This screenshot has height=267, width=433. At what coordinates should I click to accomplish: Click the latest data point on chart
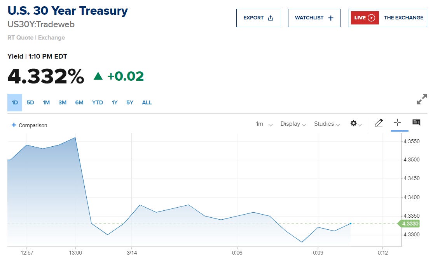[x=351, y=224]
